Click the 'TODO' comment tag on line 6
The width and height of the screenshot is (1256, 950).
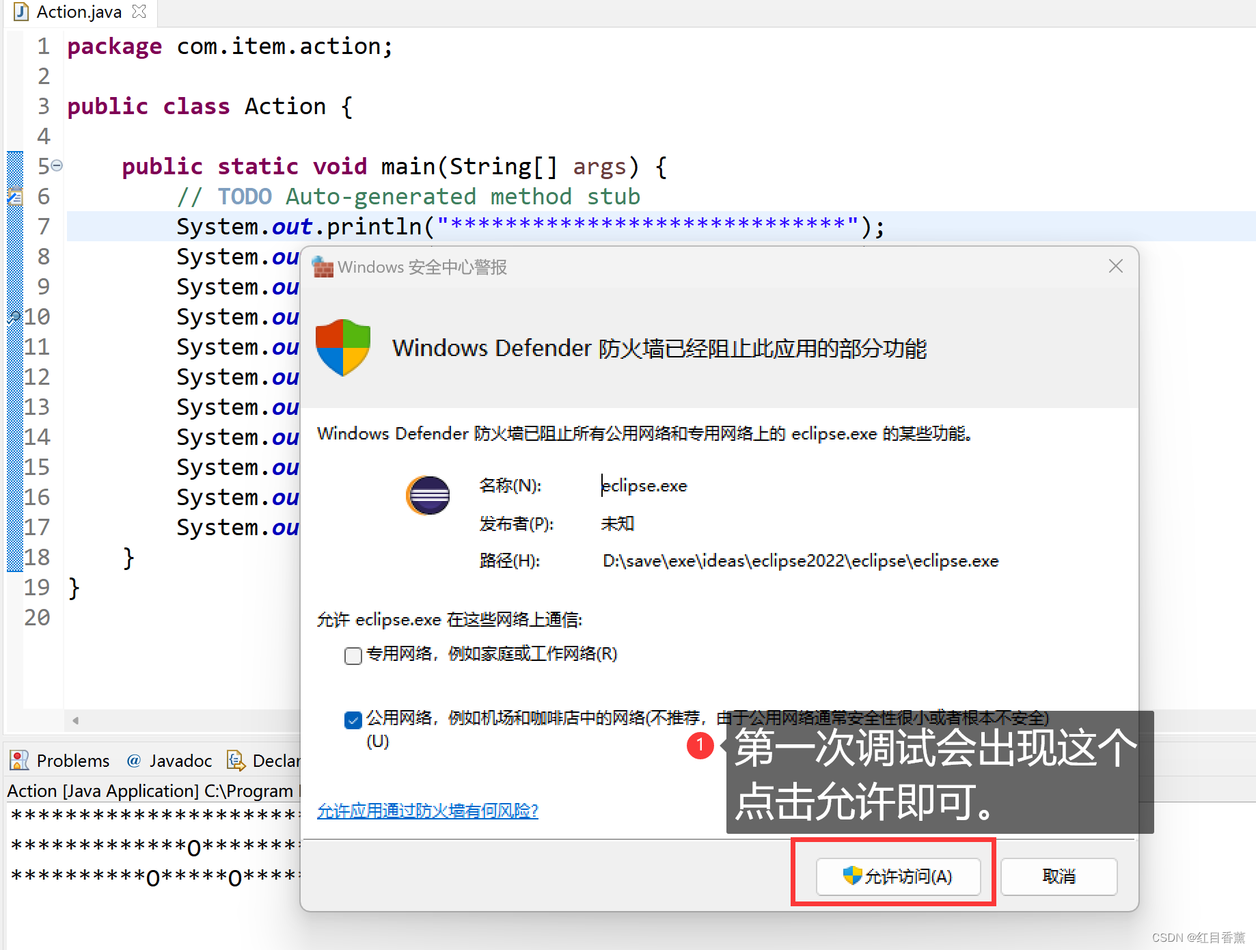pyautogui.click(x=245, y=197)
